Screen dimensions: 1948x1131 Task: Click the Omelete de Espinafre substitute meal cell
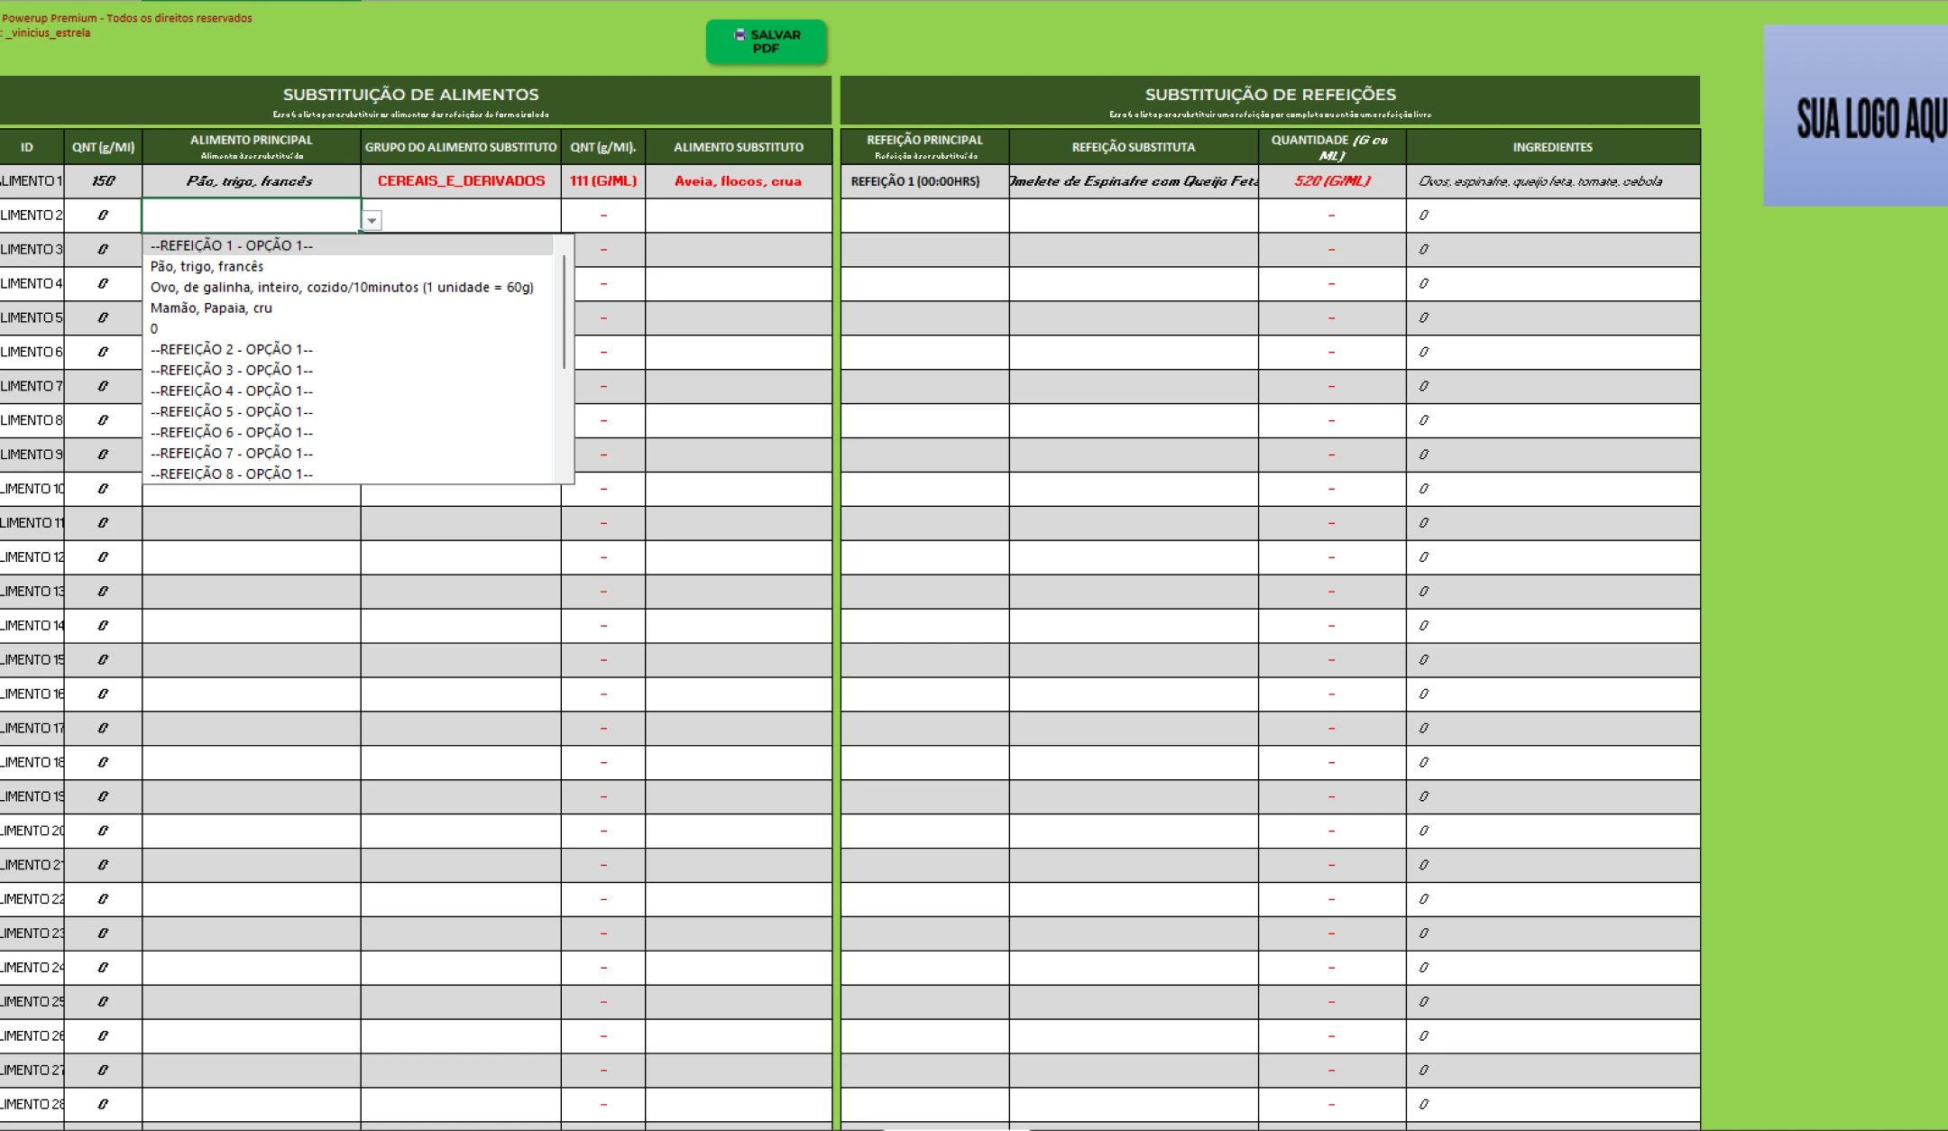tap(1133, 181)
